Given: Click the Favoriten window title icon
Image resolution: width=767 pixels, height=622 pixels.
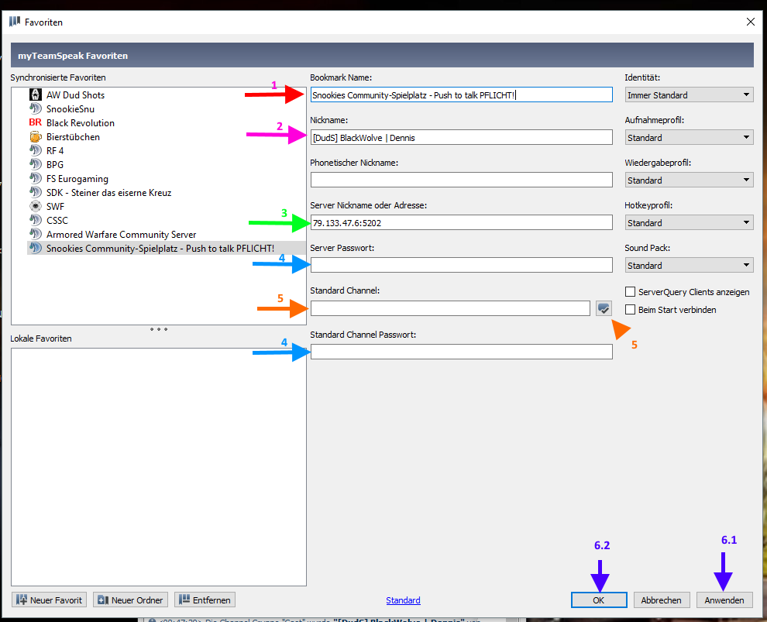Looking at the screenshot, I should pyautogui.click(x=15, y=22).
